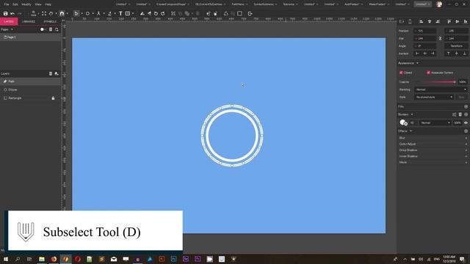Open the Style shared style dropdown
The image size is (470, 264).
[434, 97]
